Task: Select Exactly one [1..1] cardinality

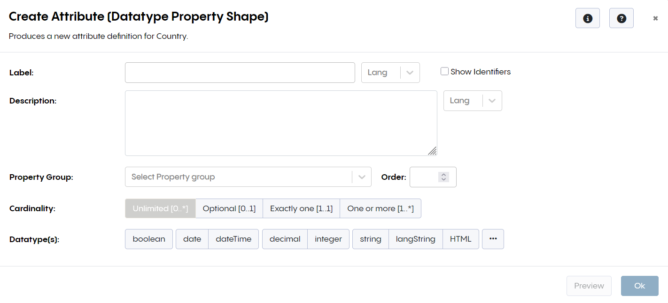Action: pyautogui.click(x=301, y=208)
